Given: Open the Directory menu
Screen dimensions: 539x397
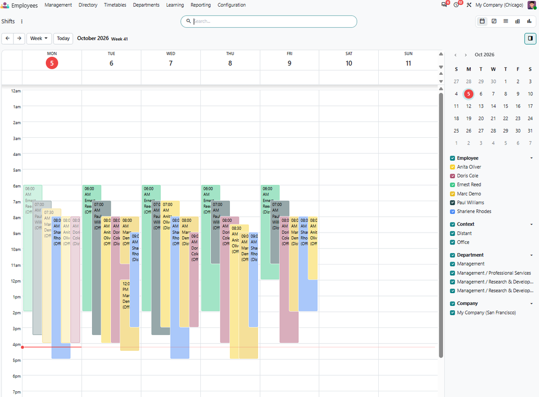Looking at the screenshot, I should pyautogui.click(x=88, y=5).
